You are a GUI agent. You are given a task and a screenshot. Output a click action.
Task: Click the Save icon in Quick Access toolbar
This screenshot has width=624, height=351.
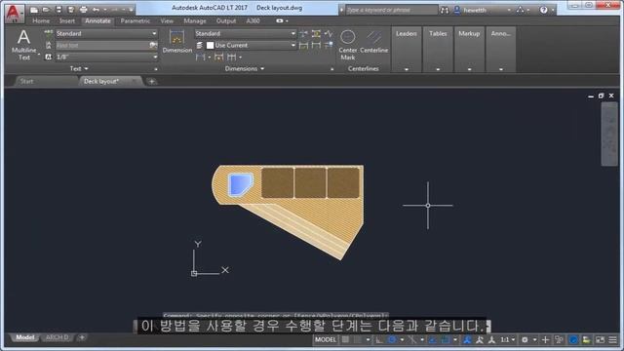(x=58, y=10)
